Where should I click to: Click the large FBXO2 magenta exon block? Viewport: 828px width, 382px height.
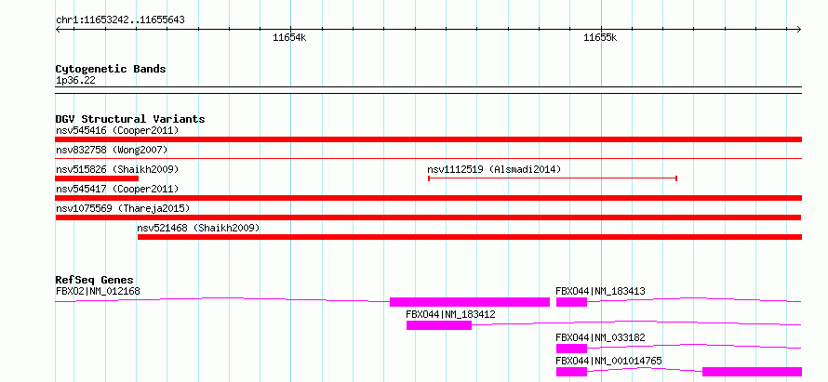click(470, 302)
